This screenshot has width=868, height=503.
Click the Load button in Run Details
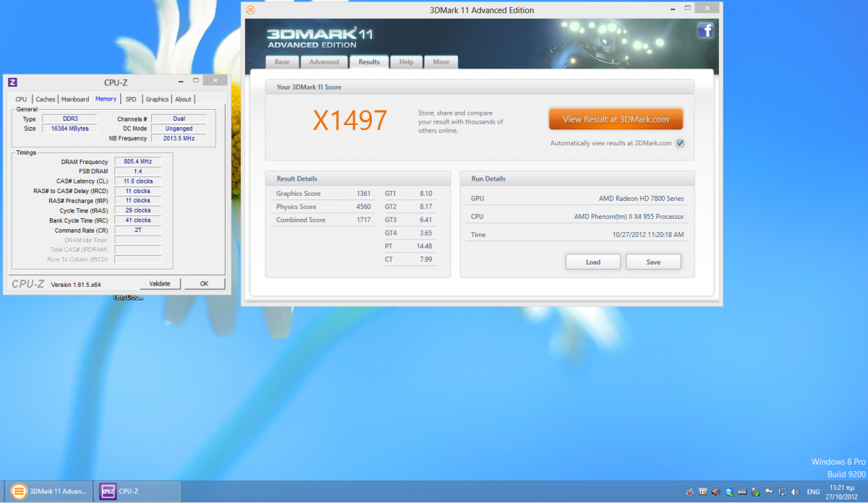pyautogui.click(x=593, y=262)
